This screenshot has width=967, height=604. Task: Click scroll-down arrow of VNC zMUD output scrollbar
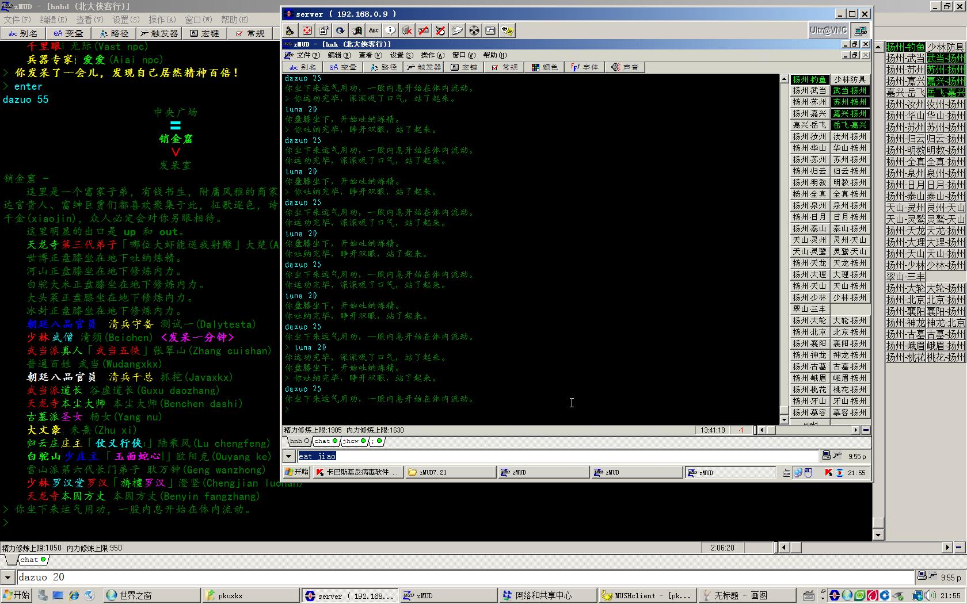click(784, 420)
